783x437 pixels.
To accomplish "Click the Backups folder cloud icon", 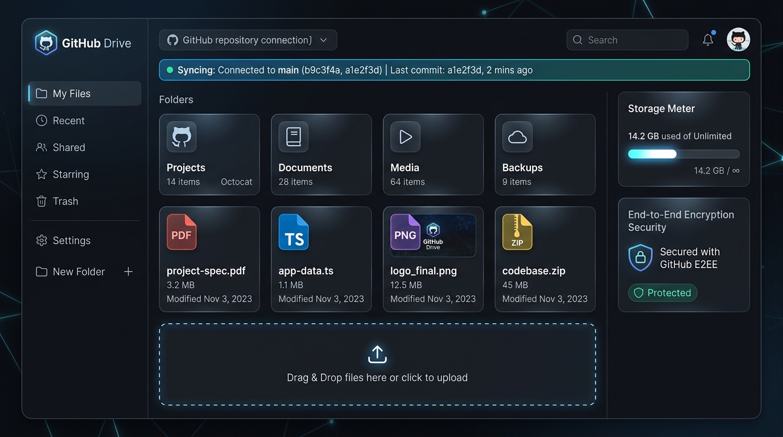I will [x=517, y=137].
